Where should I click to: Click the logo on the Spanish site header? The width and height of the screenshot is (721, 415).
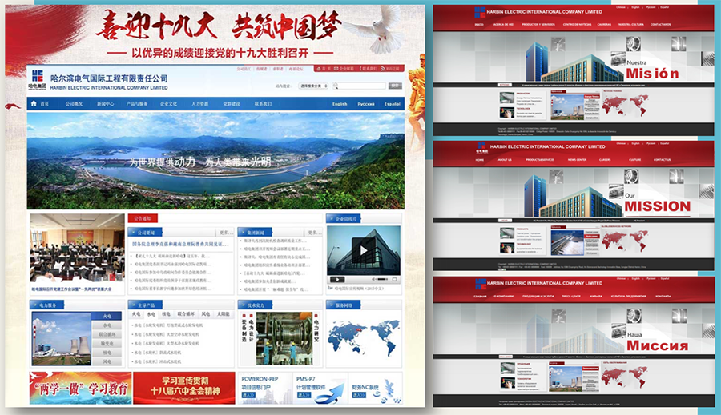click(x=479, y=12)
